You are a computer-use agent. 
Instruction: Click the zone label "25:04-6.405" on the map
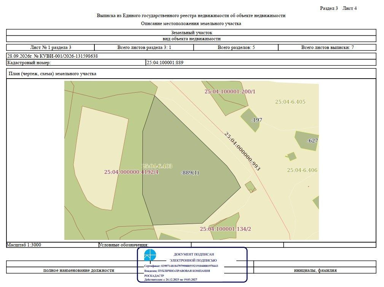pyautogui.click(x=290, y=102)
